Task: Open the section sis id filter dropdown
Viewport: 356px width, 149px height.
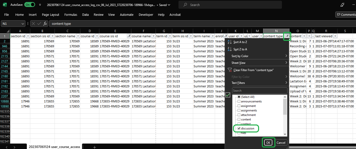Action: 52,36
